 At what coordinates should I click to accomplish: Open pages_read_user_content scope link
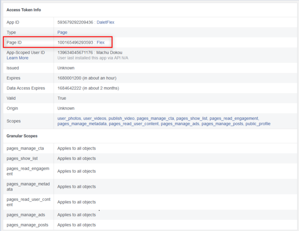(x=134, y=124)
